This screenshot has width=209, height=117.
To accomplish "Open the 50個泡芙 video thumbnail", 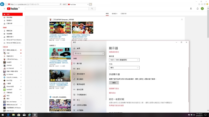I will pos(82,28).
